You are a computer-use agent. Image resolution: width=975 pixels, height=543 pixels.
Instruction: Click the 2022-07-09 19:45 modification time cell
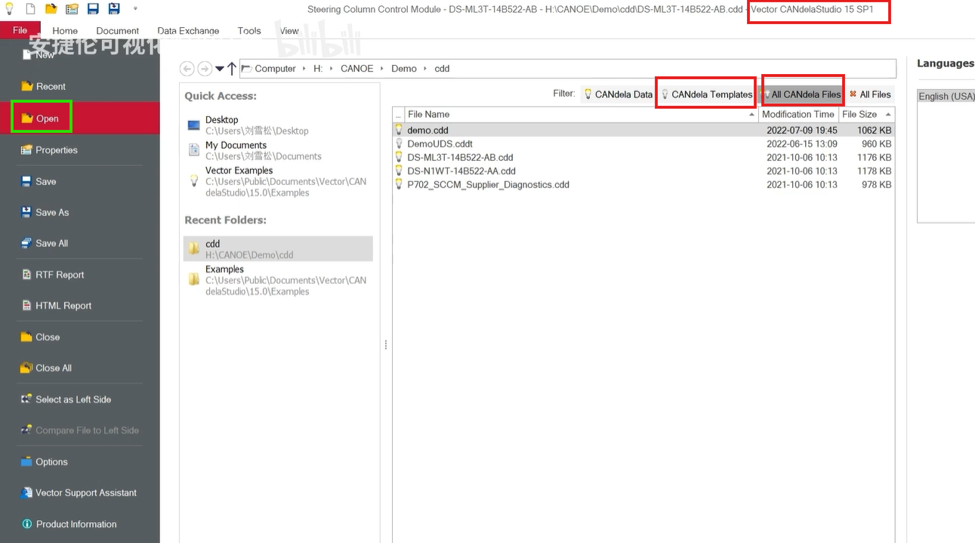pos(801,130)
